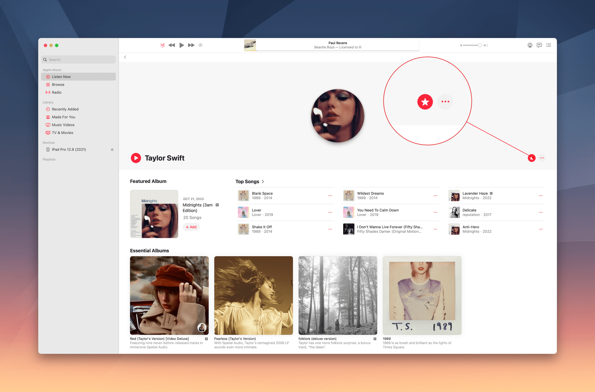
Task: Open more options for Anti-Hero
Action: tap(541, 229)
